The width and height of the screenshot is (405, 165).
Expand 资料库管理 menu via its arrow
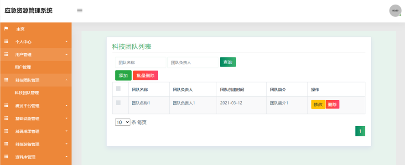pyautogui.click(x=67, y=157)
